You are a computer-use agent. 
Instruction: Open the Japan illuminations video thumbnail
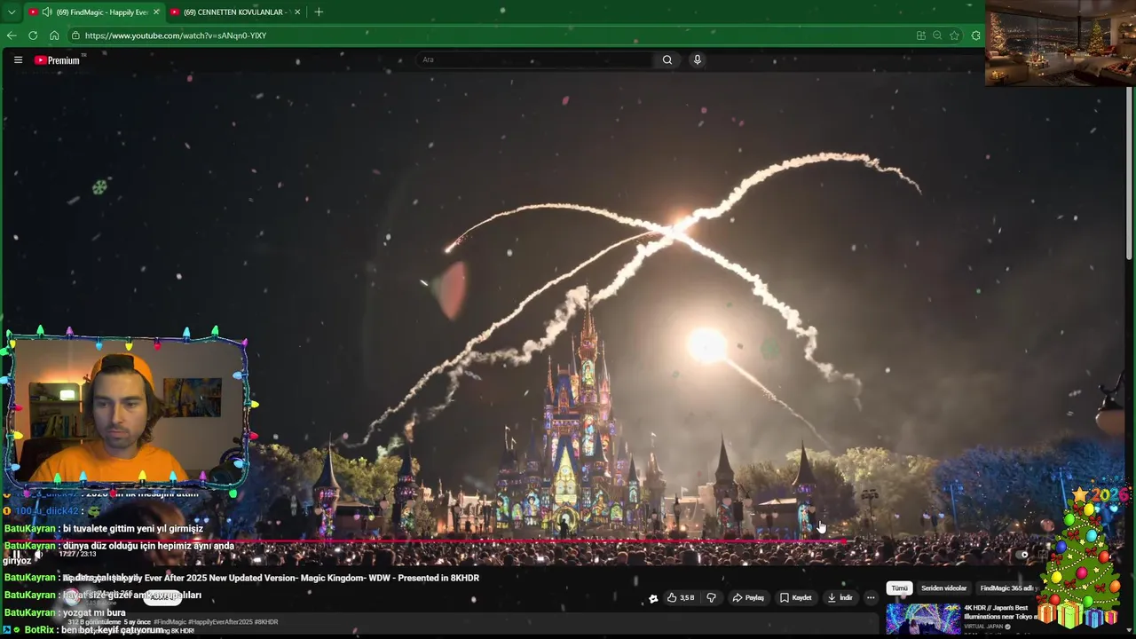[923, 619]
